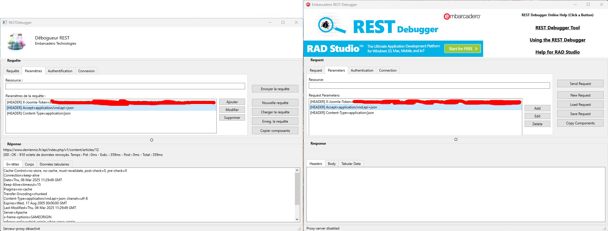Viewport: 608px width, 231px height.
Task: Click the Ressource input field
Action: (125, 86)
